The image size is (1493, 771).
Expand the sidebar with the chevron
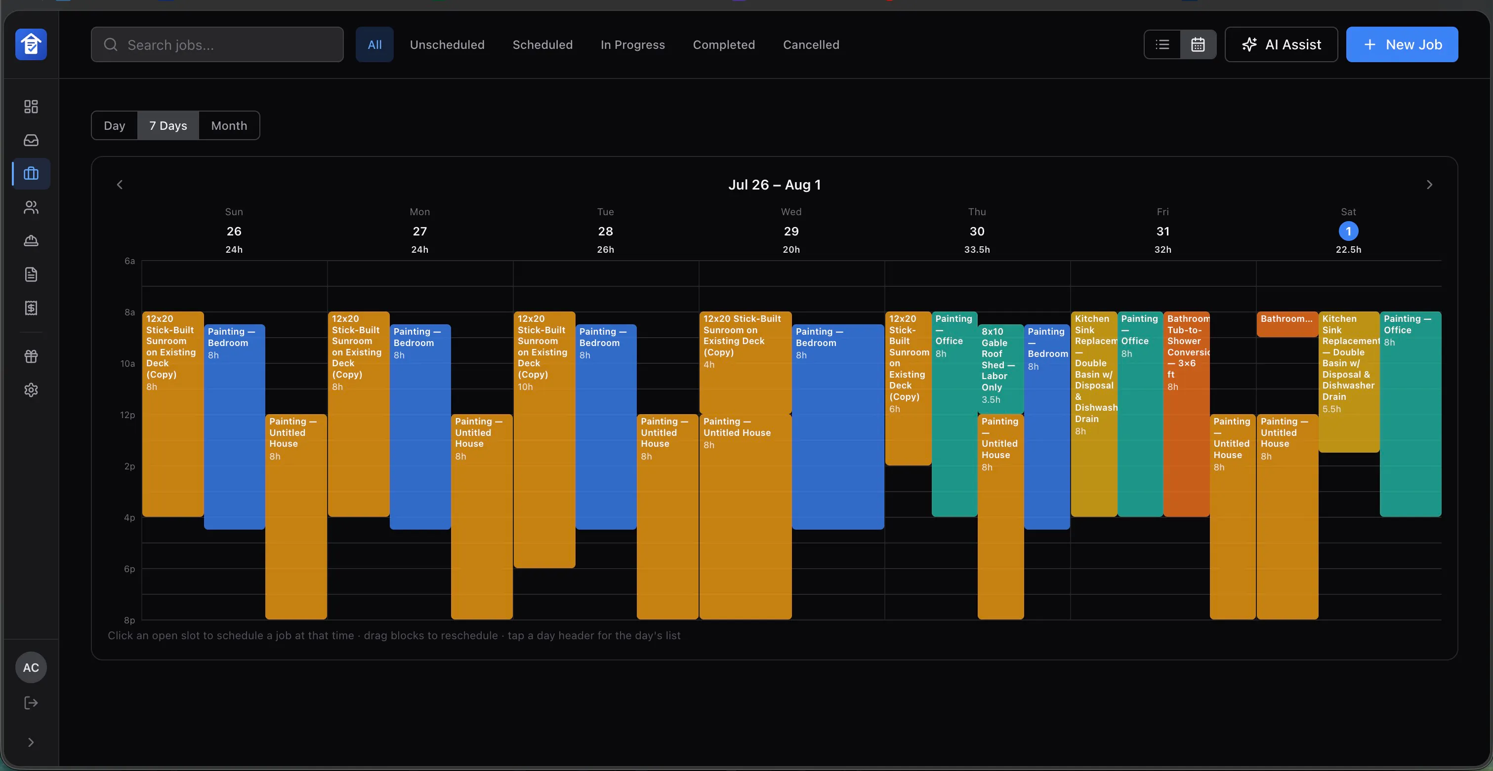click(31, 742)
